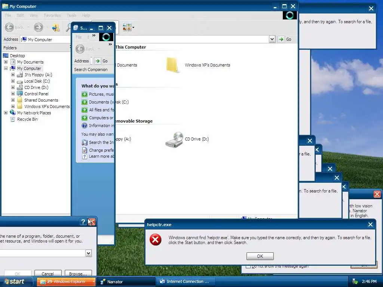Open Favorites menu in My Computer window
Image resolution: width=383 pixels, height=287 pixels.
click(52, 15)
